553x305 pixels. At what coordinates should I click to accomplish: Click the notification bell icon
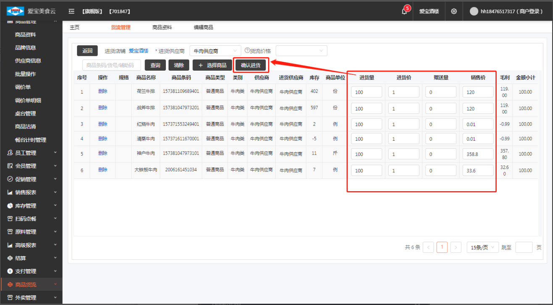click(404, 11)
